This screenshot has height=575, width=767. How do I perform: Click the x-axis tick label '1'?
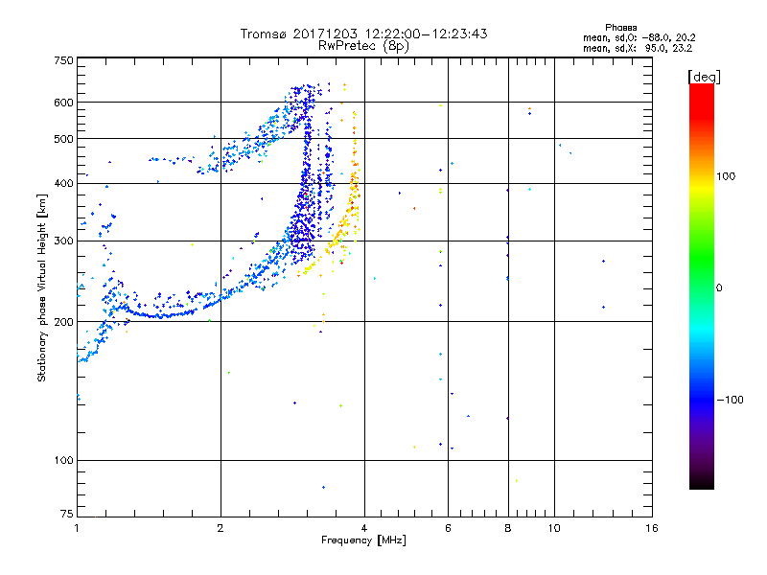77,528
